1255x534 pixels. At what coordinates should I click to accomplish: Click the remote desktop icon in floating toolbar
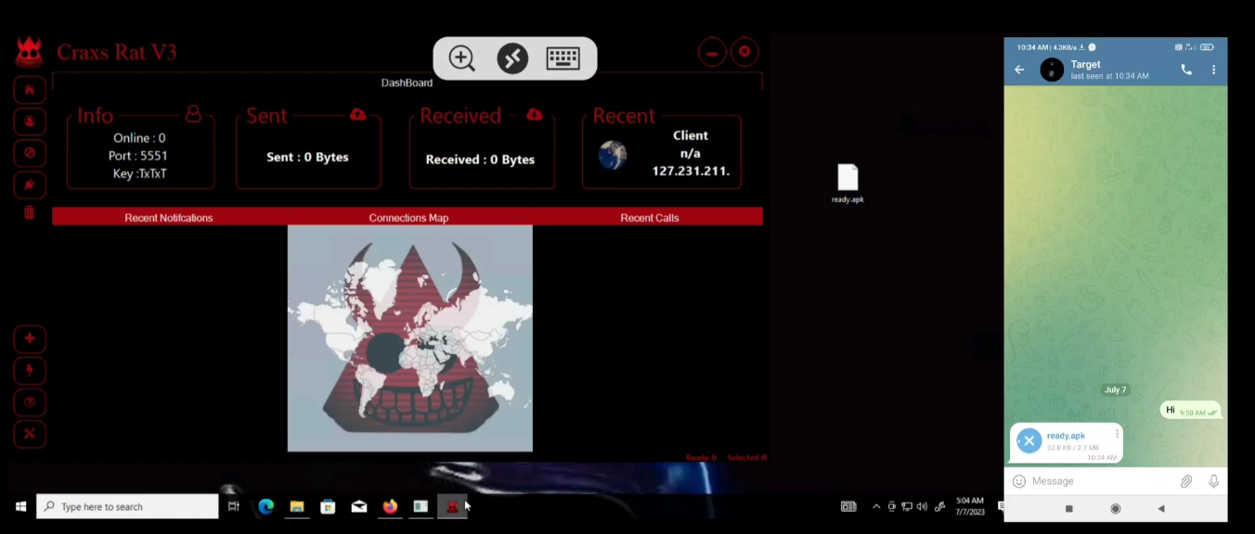[512, 58]
